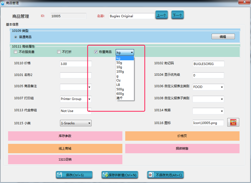
Task: Choose 600g in the unit list
Action: 125,94
